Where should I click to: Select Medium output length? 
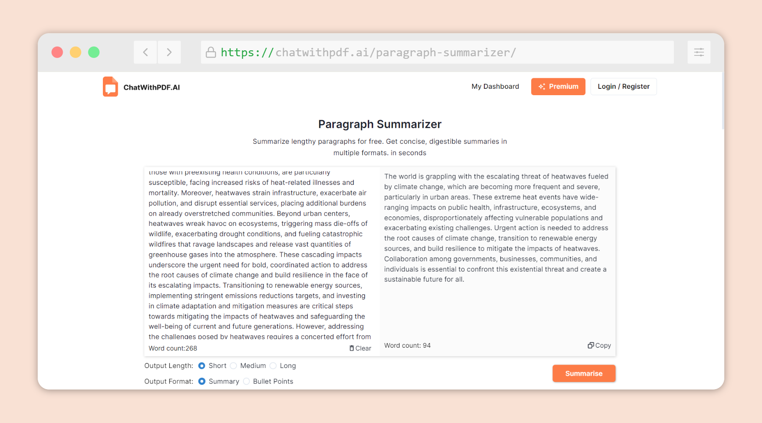coord(234,365)
